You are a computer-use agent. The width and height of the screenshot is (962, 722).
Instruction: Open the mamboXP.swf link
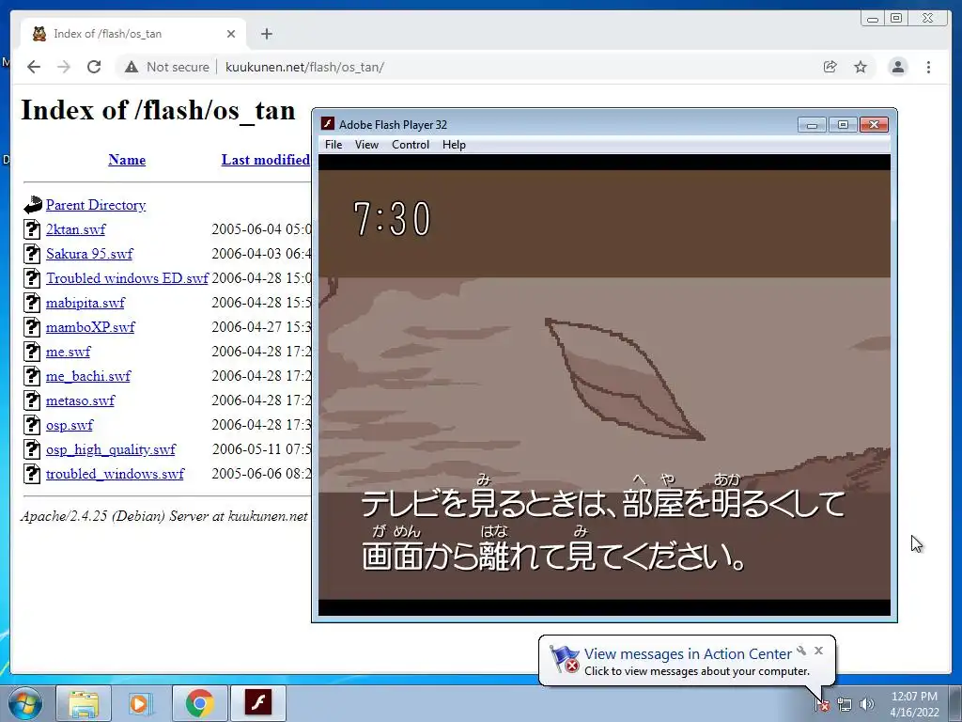pyautogui.click(x=90, y=327)
